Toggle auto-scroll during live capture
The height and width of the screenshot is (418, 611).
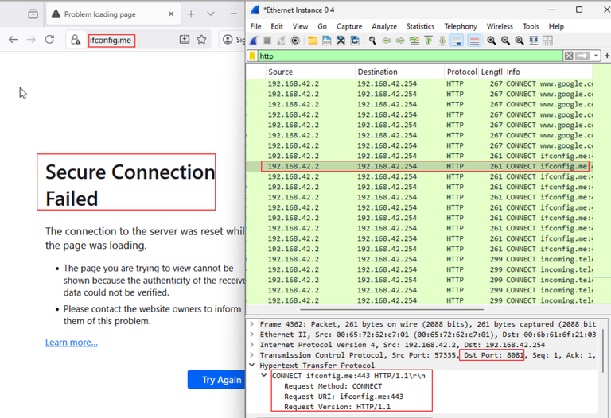[x=457, y=41]
